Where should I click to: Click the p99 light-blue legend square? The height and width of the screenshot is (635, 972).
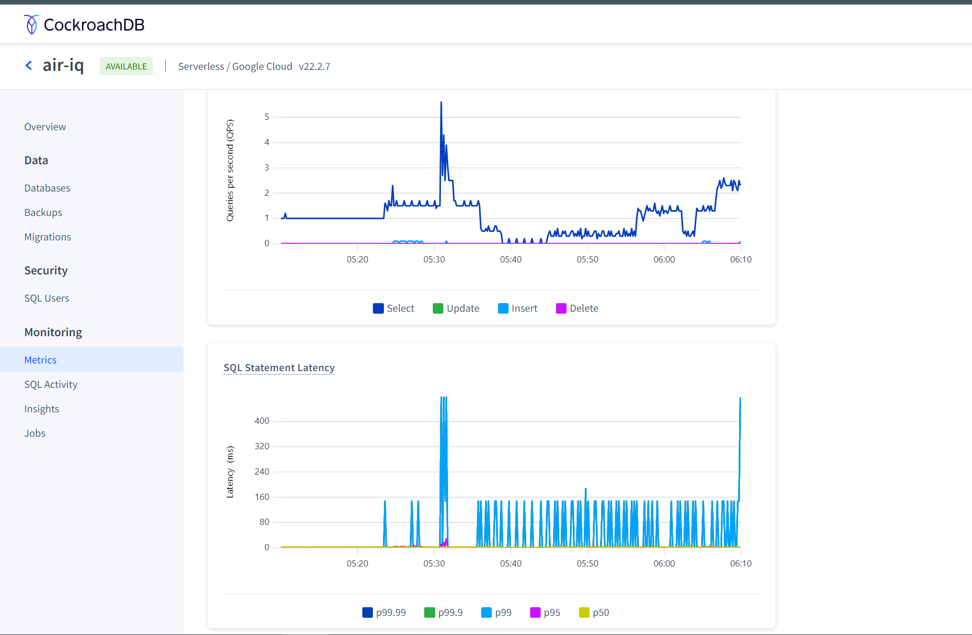pyautogui.click(x=486, y=612)
